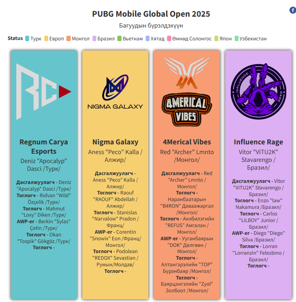Click the Вьетнам green legend swatch
The height and width of the screenshot is (302, 296).
pyautogui.click(x=120, y=39)
